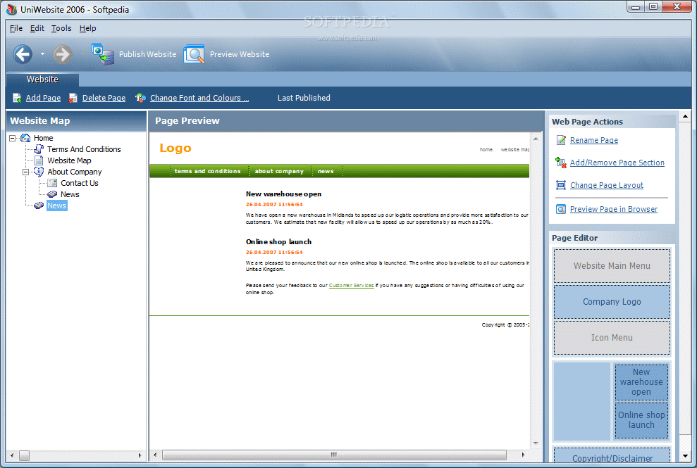The image size is (697, 468).
Task: Collapse the About Company tree node
Action: (x=26, y=172)
